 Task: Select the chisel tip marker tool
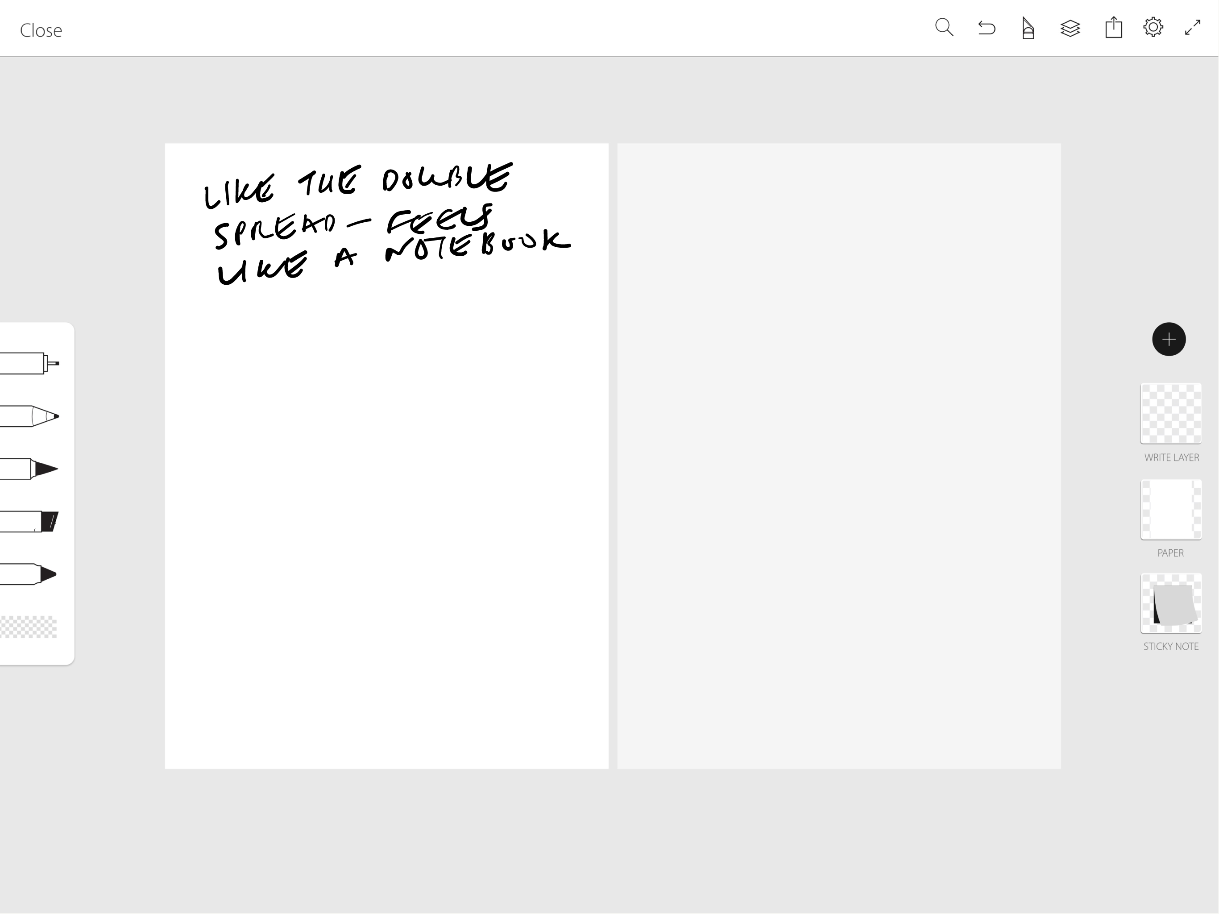(30, 522)
